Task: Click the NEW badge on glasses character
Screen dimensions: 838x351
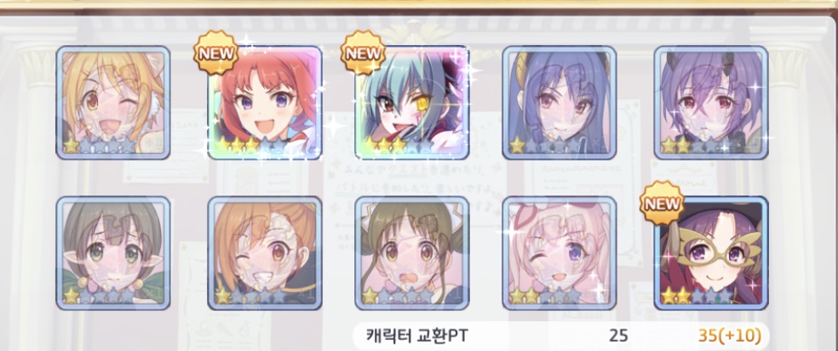Action: point(663,203)
